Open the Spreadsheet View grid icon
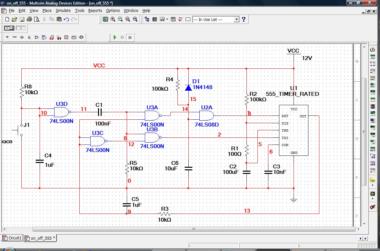380x251 pixels. coord(155,19)
